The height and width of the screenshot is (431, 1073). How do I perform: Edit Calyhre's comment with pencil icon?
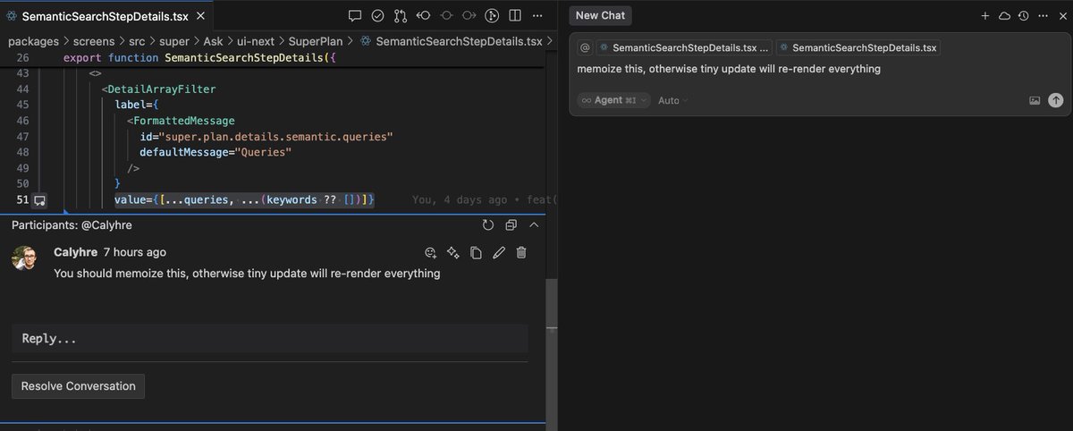[x=499, y=252]
